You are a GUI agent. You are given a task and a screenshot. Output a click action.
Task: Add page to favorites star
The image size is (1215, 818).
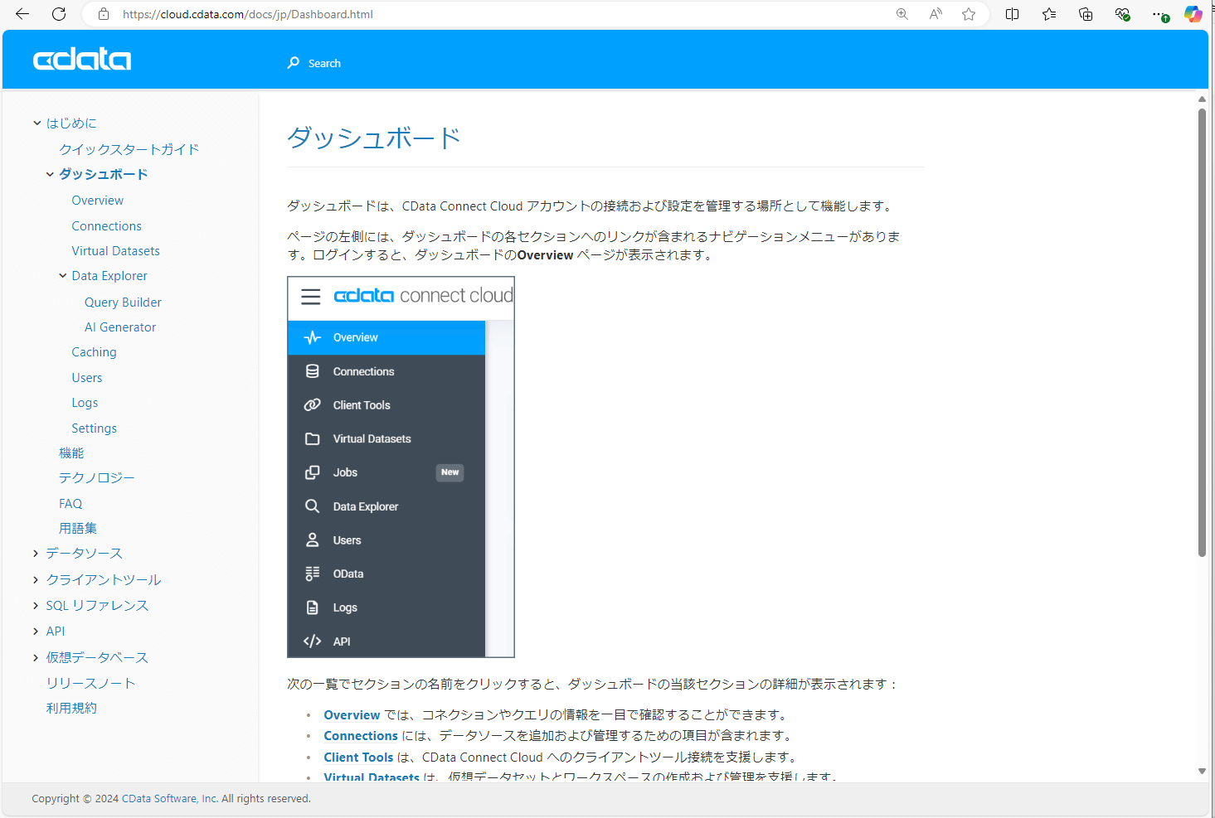tap(969, 14)
